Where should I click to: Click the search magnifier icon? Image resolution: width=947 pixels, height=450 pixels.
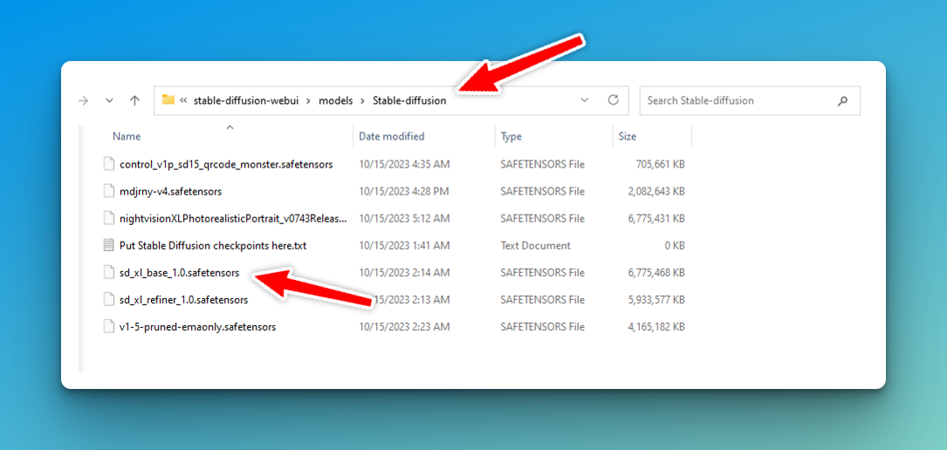tap(842, 100)
